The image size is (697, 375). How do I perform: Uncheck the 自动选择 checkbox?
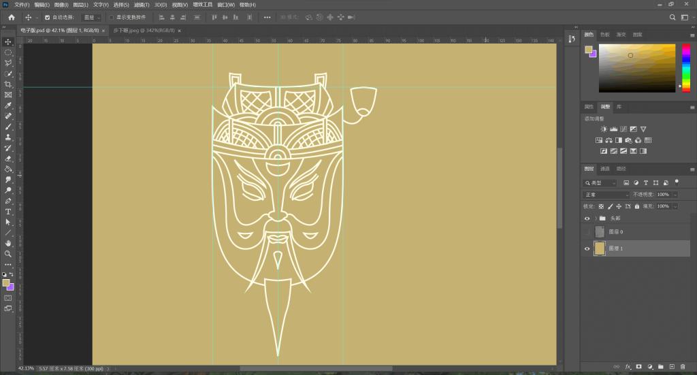(x=47, y=17)
